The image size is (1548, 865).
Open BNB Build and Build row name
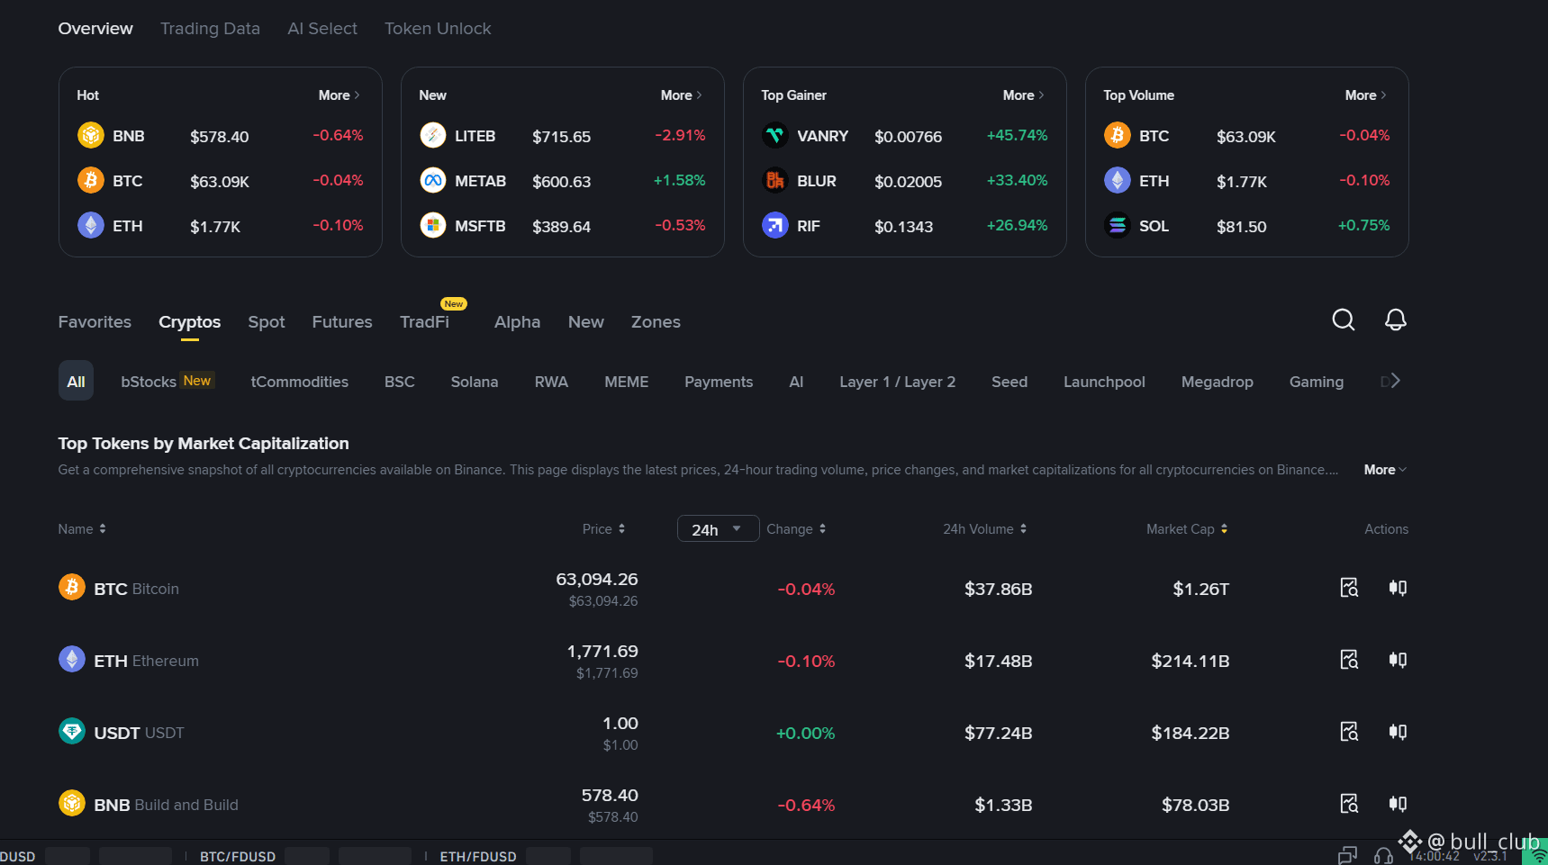pos(167,805)
